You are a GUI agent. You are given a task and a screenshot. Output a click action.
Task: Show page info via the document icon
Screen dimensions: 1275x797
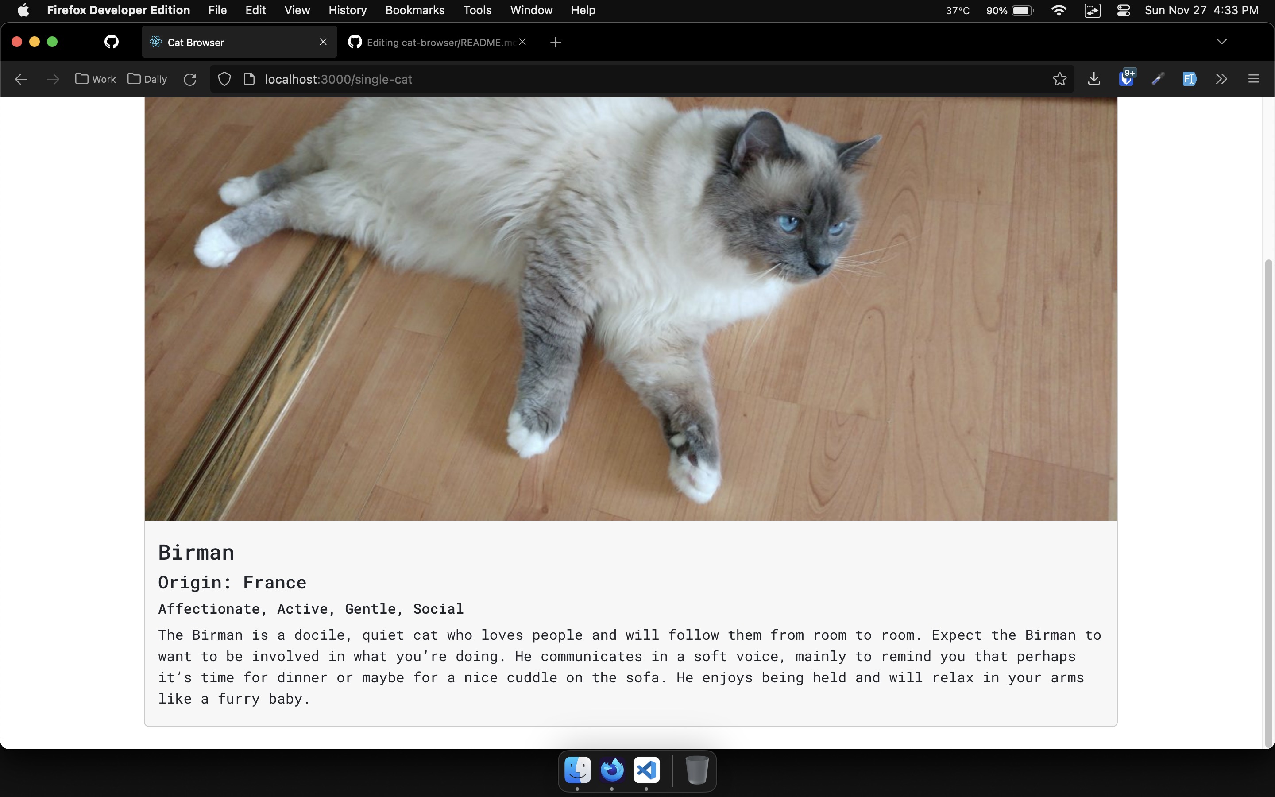[x=249, y=79]
